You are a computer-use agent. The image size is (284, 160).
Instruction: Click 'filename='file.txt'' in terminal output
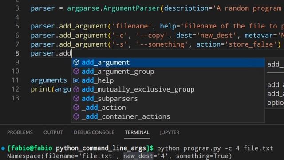80,156
